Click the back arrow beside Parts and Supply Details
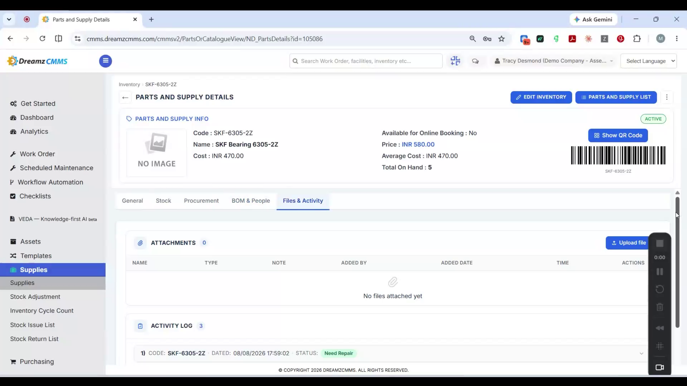This screenshot has width=687, height=386. coord(125,98)
